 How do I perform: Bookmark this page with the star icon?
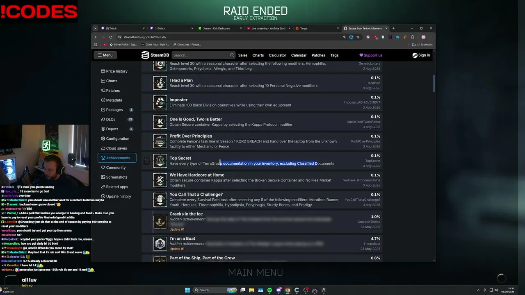pos(358,37)
